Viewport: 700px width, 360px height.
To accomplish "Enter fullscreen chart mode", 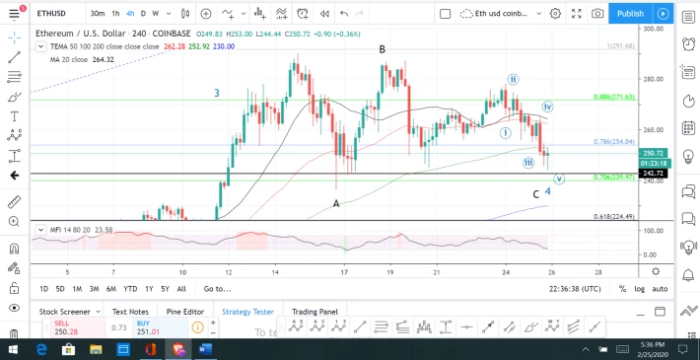I will point(577,14).
